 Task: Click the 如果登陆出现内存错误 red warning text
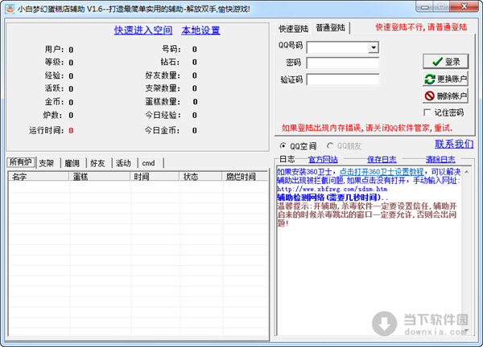coord(367,128)
